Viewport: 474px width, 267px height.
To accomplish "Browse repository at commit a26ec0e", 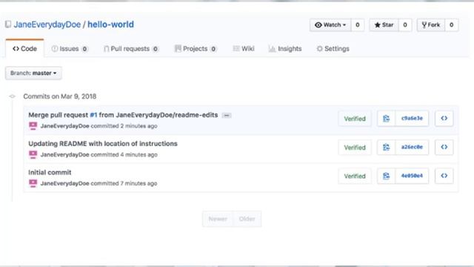I will click(444, 147).
